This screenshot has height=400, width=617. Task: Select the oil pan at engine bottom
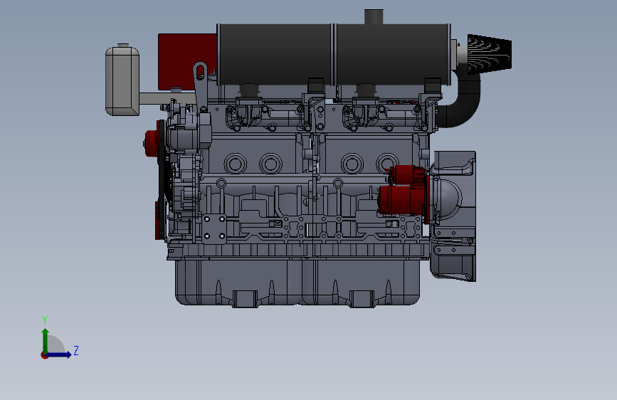[x=297, y=283]
